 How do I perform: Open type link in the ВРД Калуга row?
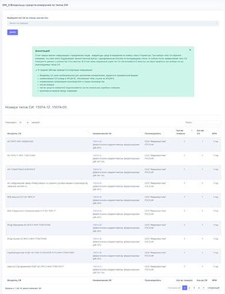coord(97,197)
